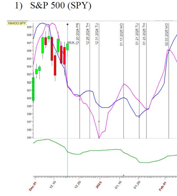The image size is (177, 196).
Task: Click the 606 price axis label
Action: (x=29, y=51)
